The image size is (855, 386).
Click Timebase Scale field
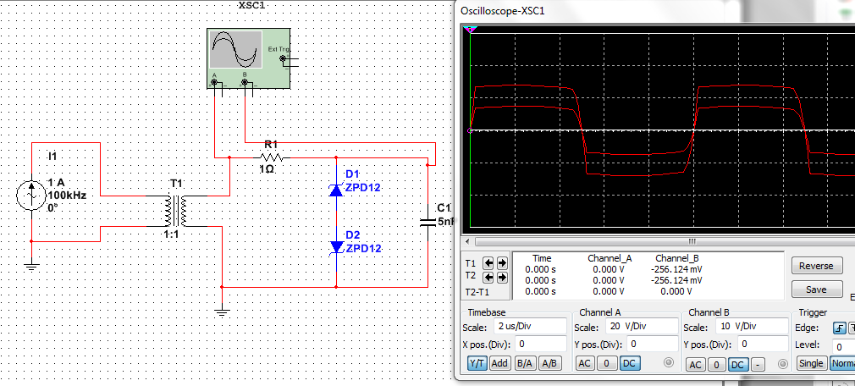[x=529, y=327]
